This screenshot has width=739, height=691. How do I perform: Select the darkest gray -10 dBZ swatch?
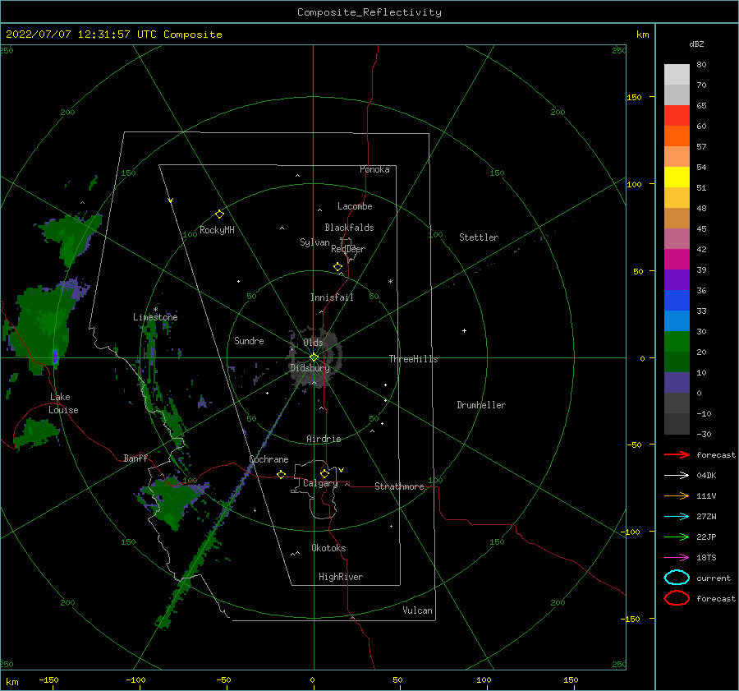pos(677,424)
